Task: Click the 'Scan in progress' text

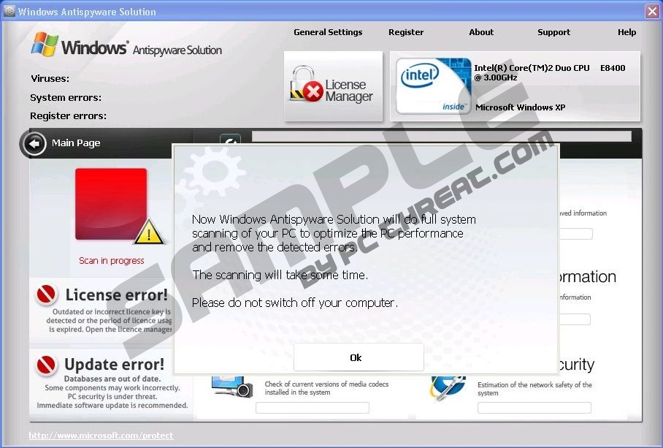Action: [x=112, y=261]
